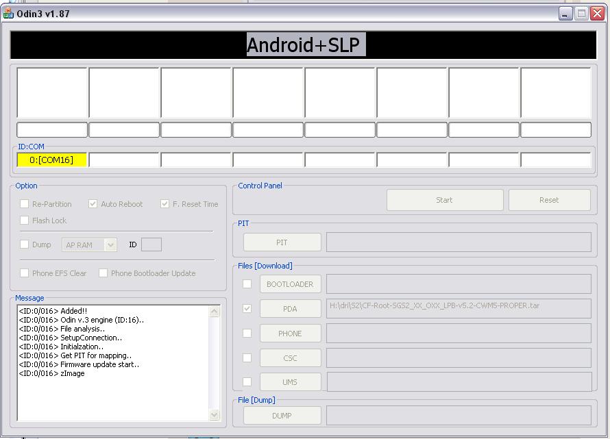Check the BOOTLOADER file checkbox
This screenshot has width=610, height=439.
click(x=247, y=284)
